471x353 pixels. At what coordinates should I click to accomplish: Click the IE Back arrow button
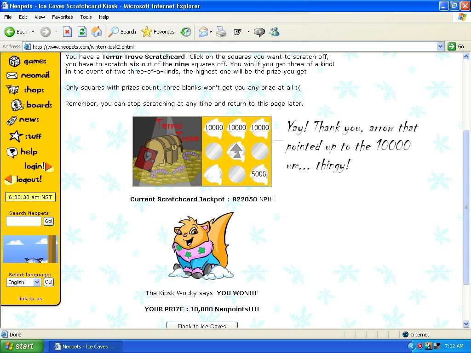coord(16,32)
